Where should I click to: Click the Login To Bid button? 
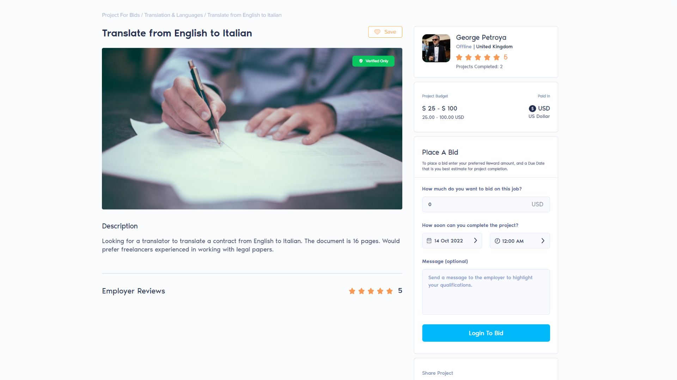[486, 333]
